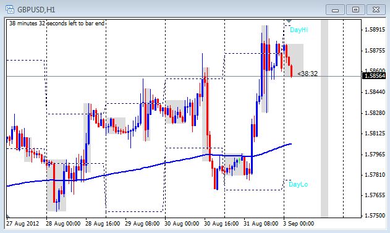
Task: Minimize the GBPUSD,H1 chart window
Action: [335, 10]
